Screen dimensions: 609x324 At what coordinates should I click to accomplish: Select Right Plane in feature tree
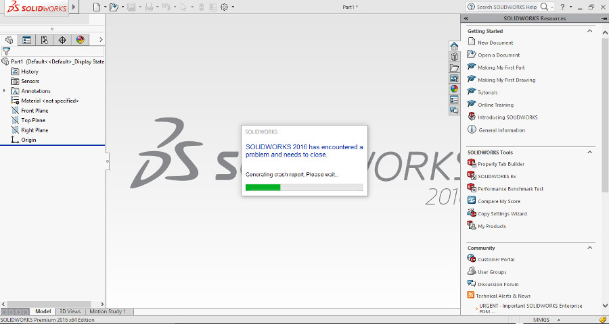[x=30, y=130]
